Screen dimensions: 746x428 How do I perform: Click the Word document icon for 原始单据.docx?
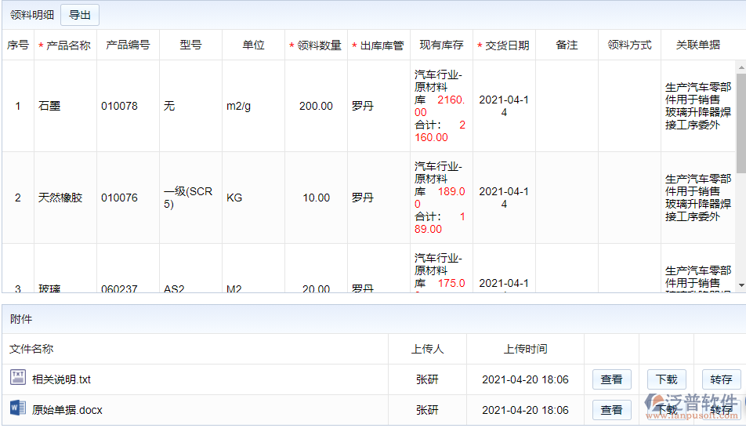tap(17, 408)
